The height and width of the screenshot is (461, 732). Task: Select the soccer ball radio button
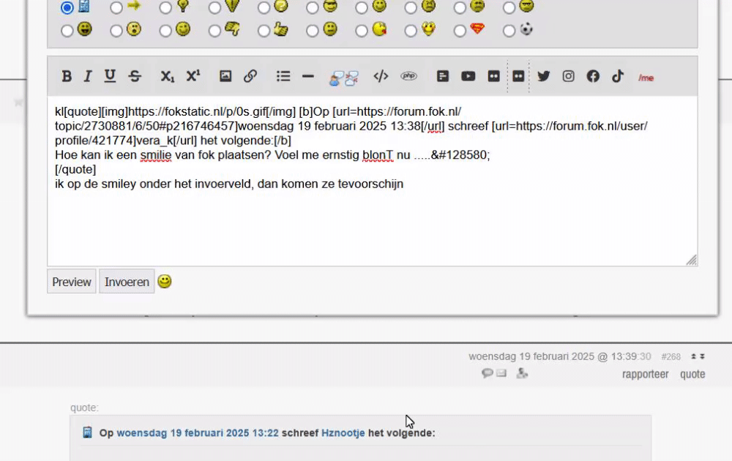(x=509, y=31)
